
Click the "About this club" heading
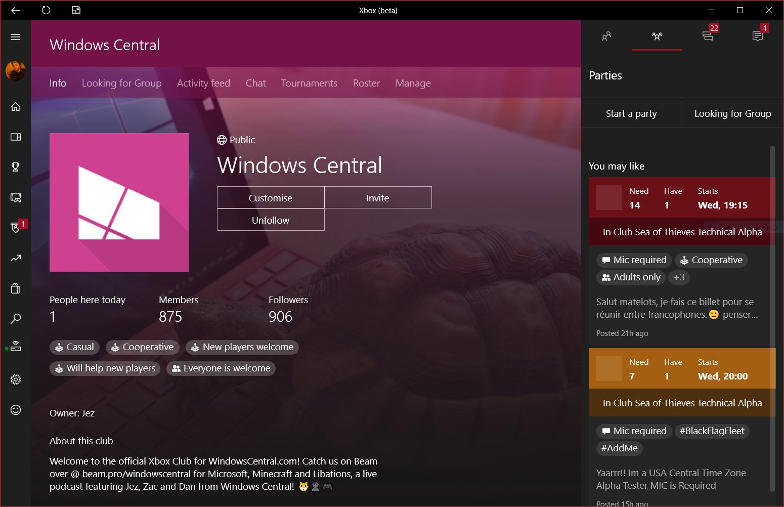[81, 441]
